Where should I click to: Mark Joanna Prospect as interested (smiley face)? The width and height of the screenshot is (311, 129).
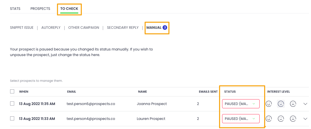click(269, 104)
